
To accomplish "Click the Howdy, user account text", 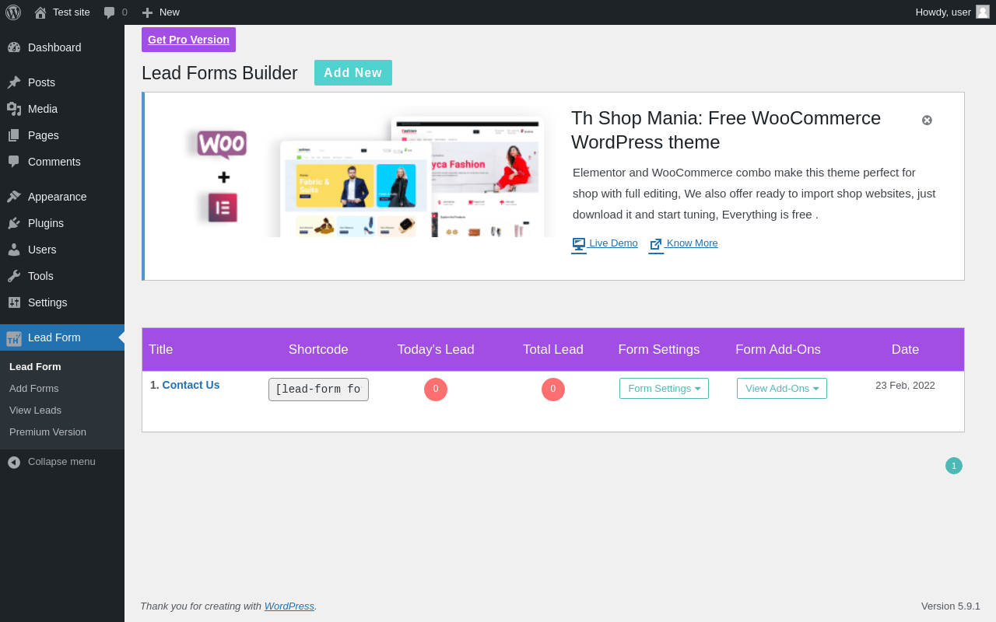I will 943,12.
